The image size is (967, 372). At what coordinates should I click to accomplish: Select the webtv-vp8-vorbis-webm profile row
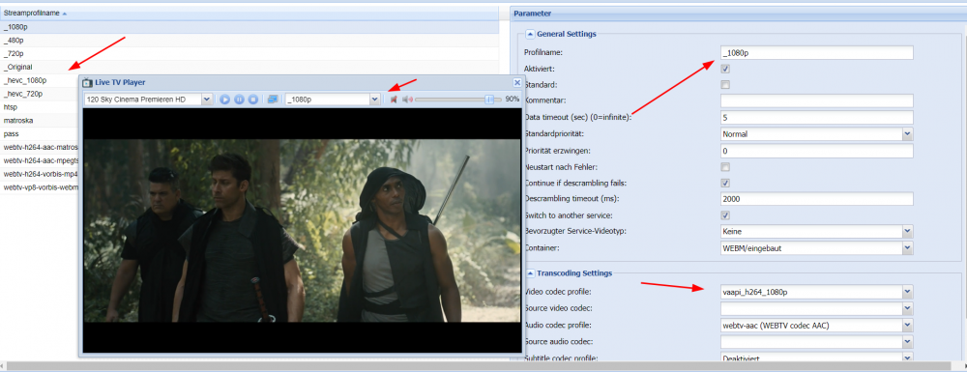click(40, 187)
